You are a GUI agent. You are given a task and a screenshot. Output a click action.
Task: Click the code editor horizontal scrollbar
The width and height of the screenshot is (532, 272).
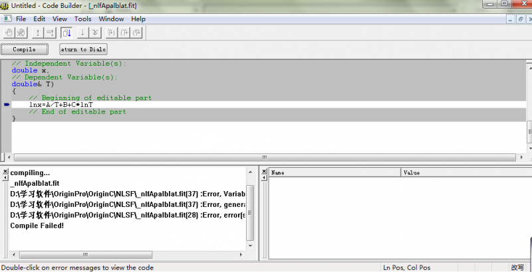tap(265, 157)
